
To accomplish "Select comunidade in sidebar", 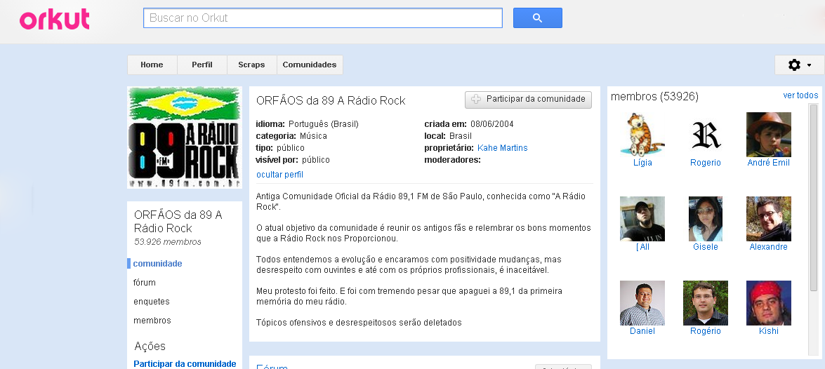I will 157,263.
